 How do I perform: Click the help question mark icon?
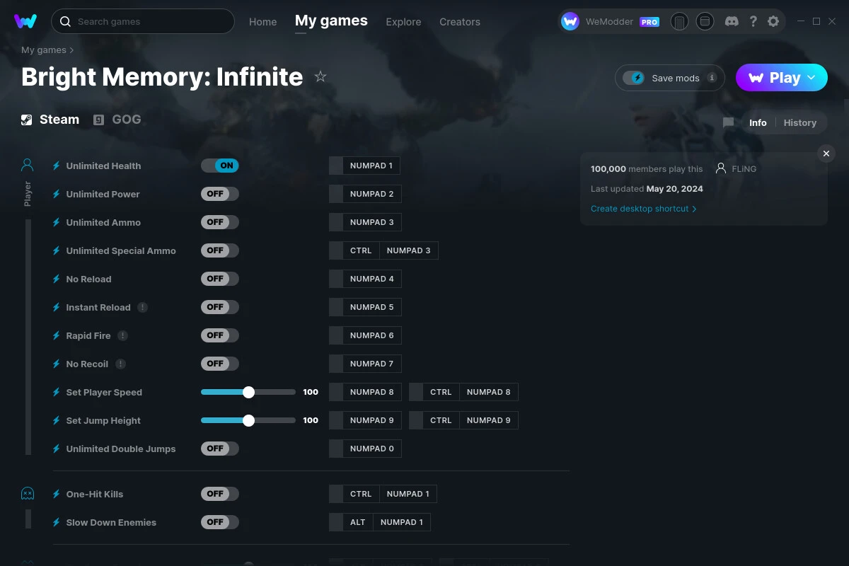pos(753,21)
